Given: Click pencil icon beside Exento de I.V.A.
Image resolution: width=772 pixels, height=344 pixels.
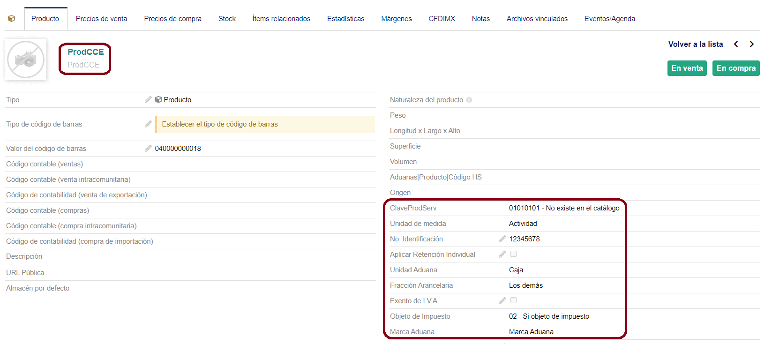Looking at the screenshot, I should pos(502,301).
